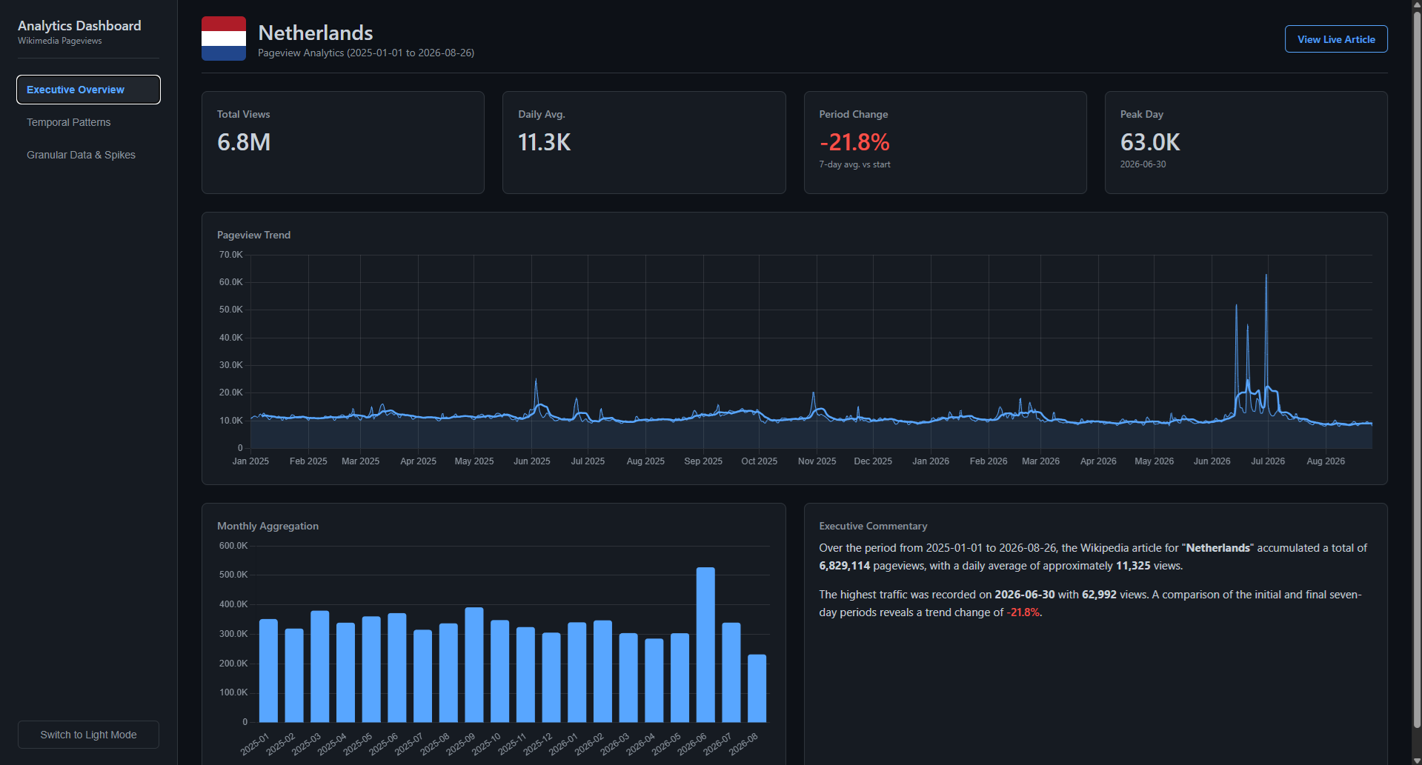Image resolution: width=1422 pixels, height=765 pixels.
Task: Toggle Switch to Light Mode
Action: 88,735
